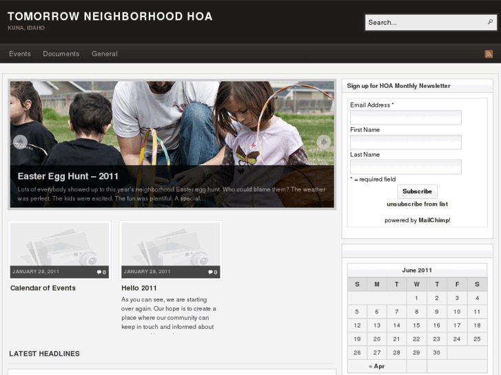Image resolution: width=501 pixels, height=375 pixels.
Task: Select June 19 in the calendar
Action: click(357, 339)
